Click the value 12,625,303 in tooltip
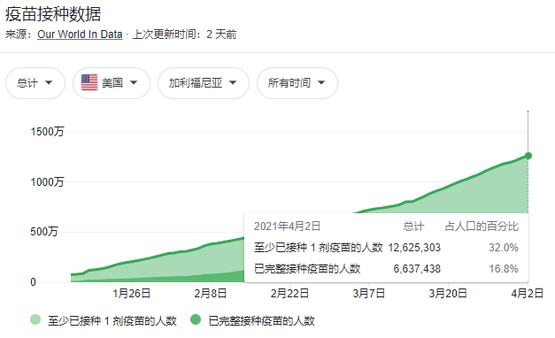The height and width of the screenshot is (338, 555). [414, 248]
